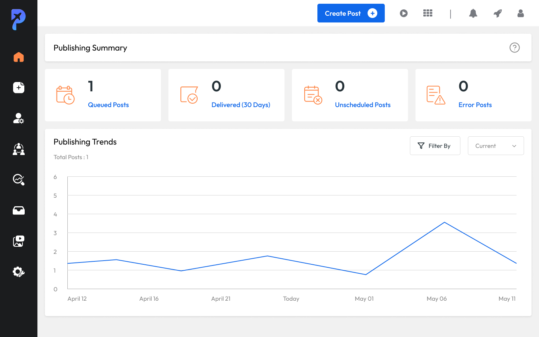Open Publishing Summary help icon
The width and height of the screenshot is (539, 337).
click(515, 48)
